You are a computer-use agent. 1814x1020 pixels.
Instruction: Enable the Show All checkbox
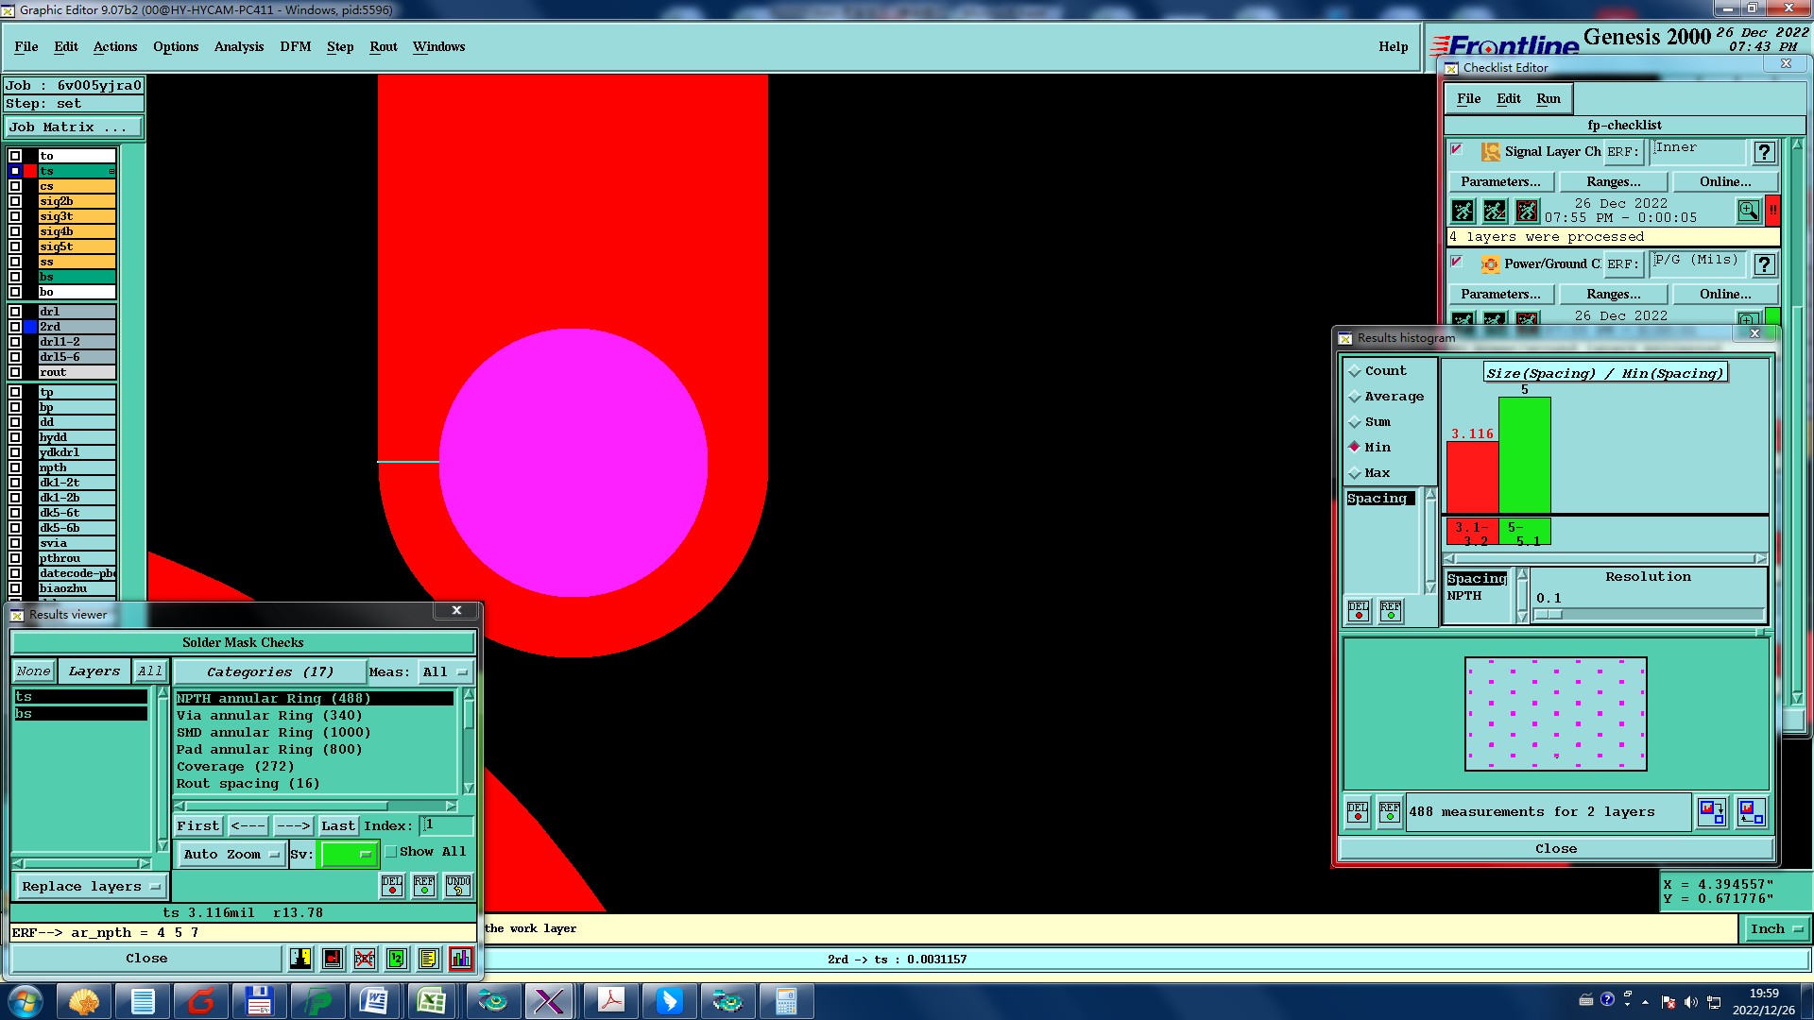pos(391,852)
